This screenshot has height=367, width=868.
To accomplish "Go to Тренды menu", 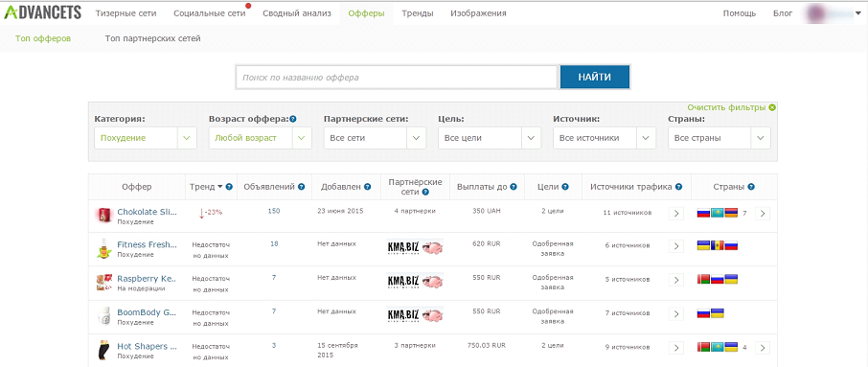I will pos(418,13).
